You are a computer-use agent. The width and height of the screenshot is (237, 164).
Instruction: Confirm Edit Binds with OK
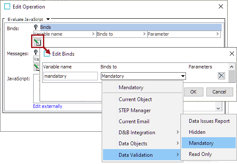tap(194, 92)
